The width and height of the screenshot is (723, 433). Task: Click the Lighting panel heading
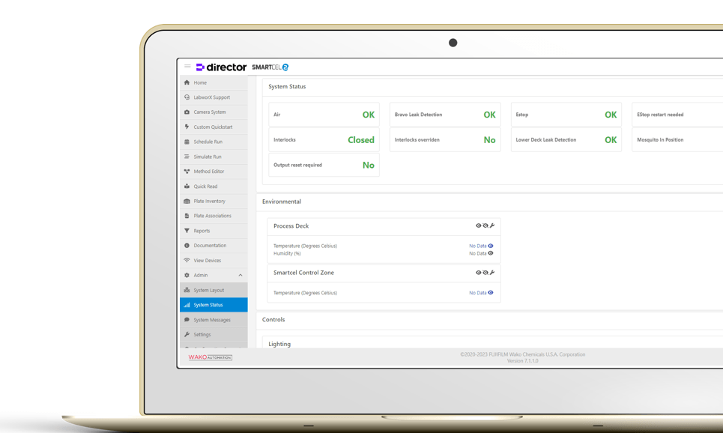(x=279, y=344)
